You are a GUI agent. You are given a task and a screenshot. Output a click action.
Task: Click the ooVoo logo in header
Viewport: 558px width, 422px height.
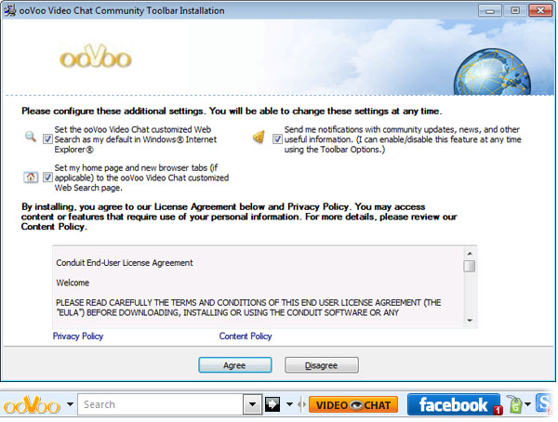96,57
